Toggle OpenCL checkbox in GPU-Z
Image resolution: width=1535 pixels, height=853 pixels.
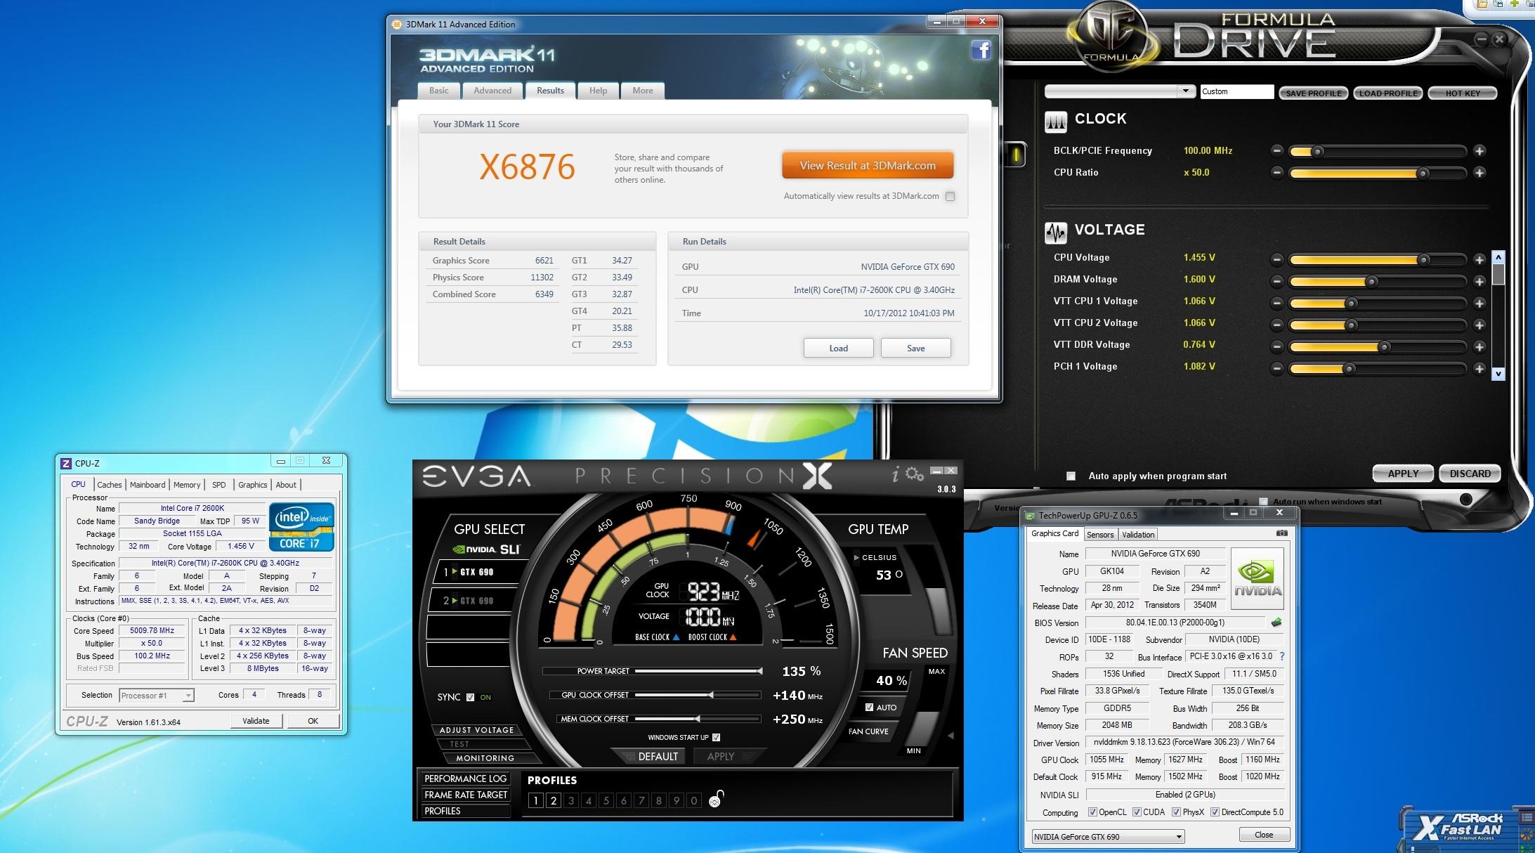pyautogui.click(x=1092, y=812)
